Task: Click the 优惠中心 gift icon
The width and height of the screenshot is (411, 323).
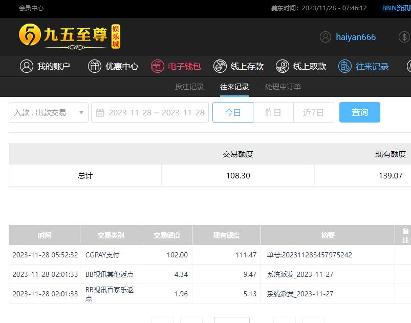Action: pos(95,66)
